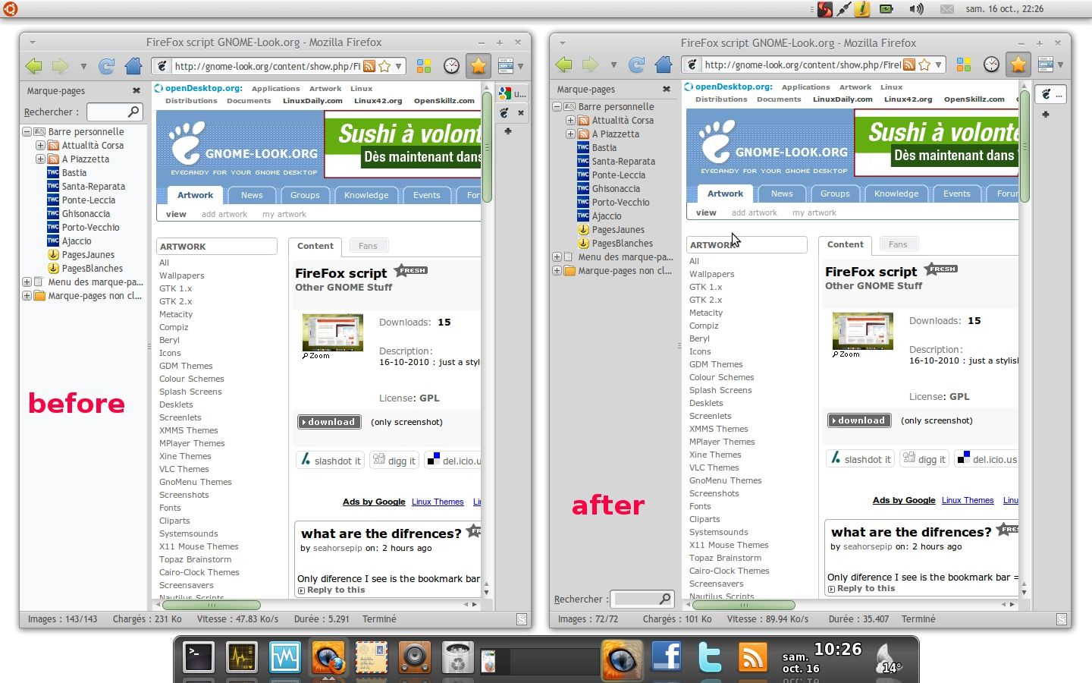Click the tab layout icon in left toolbar

point(505,66)
